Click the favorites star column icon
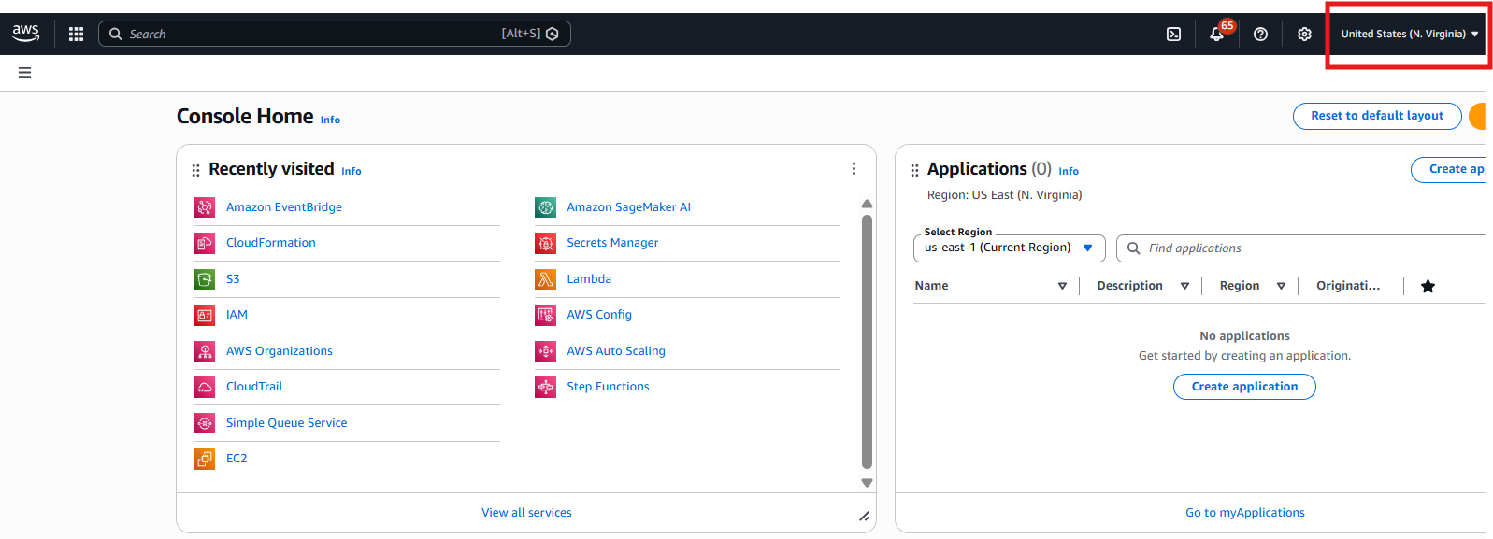Viewport: 1493px width, 539px height. [1428, 286]
